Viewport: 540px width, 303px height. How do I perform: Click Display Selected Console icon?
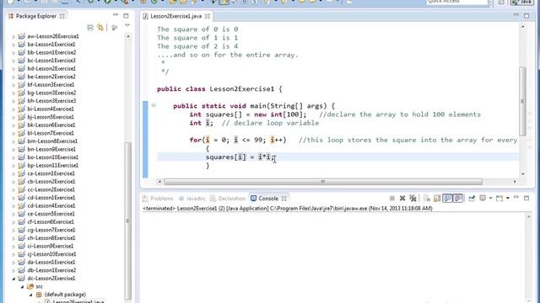click(x=483, y=199)
